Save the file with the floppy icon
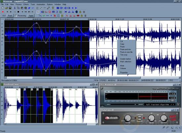 pyautogui.click(x=10, y=8)
